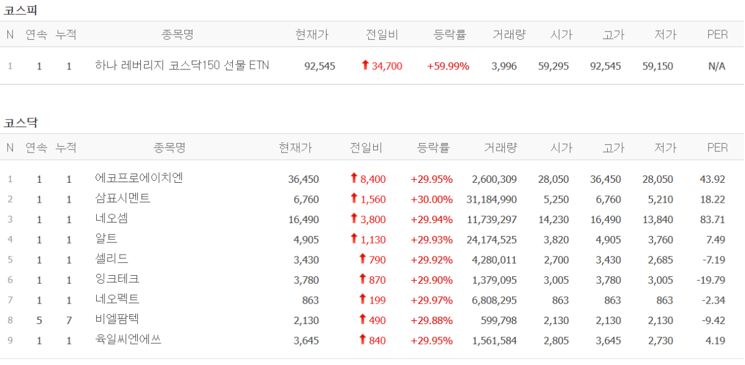View the 셀리드 stock page
Viewport: 745px width, 365px height.
coord(111,259)
